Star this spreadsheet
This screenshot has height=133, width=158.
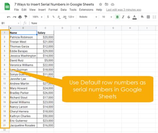click(x=100, y=4)
